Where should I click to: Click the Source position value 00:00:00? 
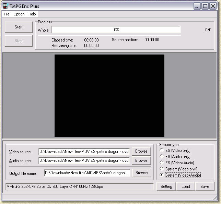pyautogui.click(x=152, y=40)
